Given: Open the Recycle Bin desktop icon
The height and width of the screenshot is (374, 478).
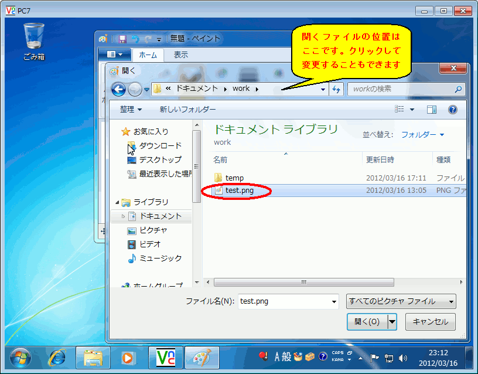Looking at the screenshot, I should click(x=33, y=41).
